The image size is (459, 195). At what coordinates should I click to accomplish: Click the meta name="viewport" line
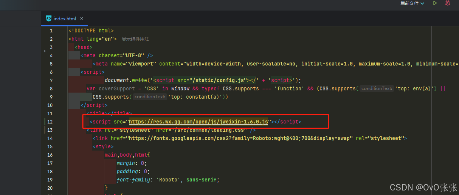(275, 64)
